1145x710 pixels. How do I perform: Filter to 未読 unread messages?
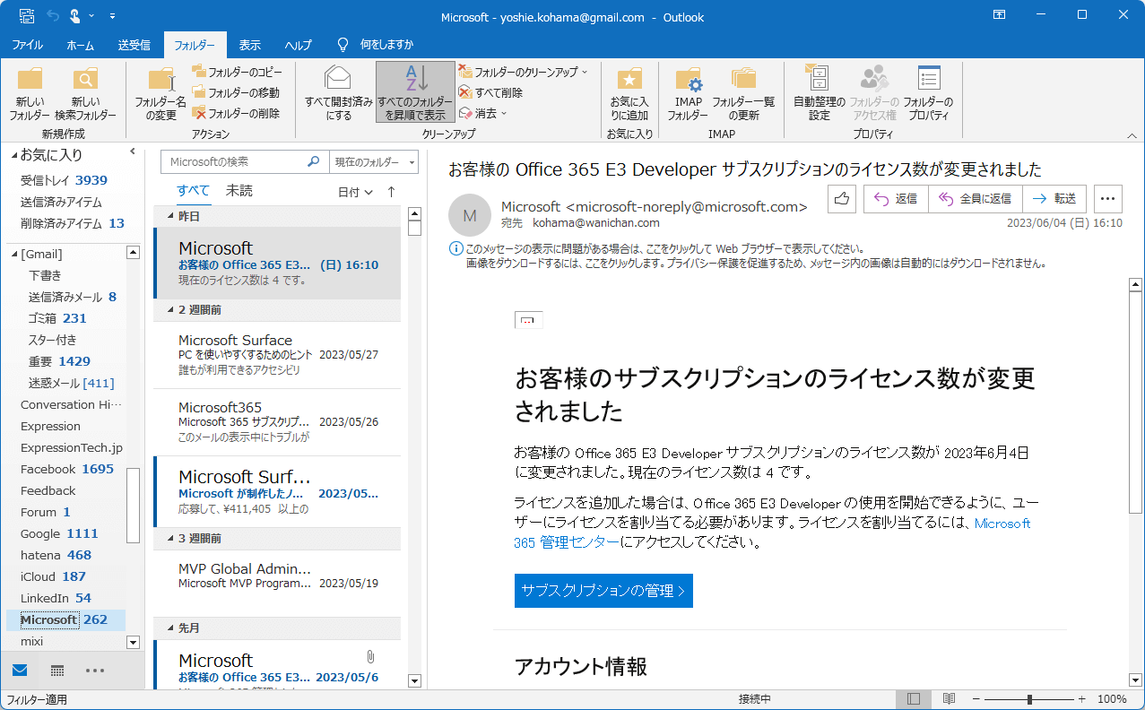tap(239, 191)
